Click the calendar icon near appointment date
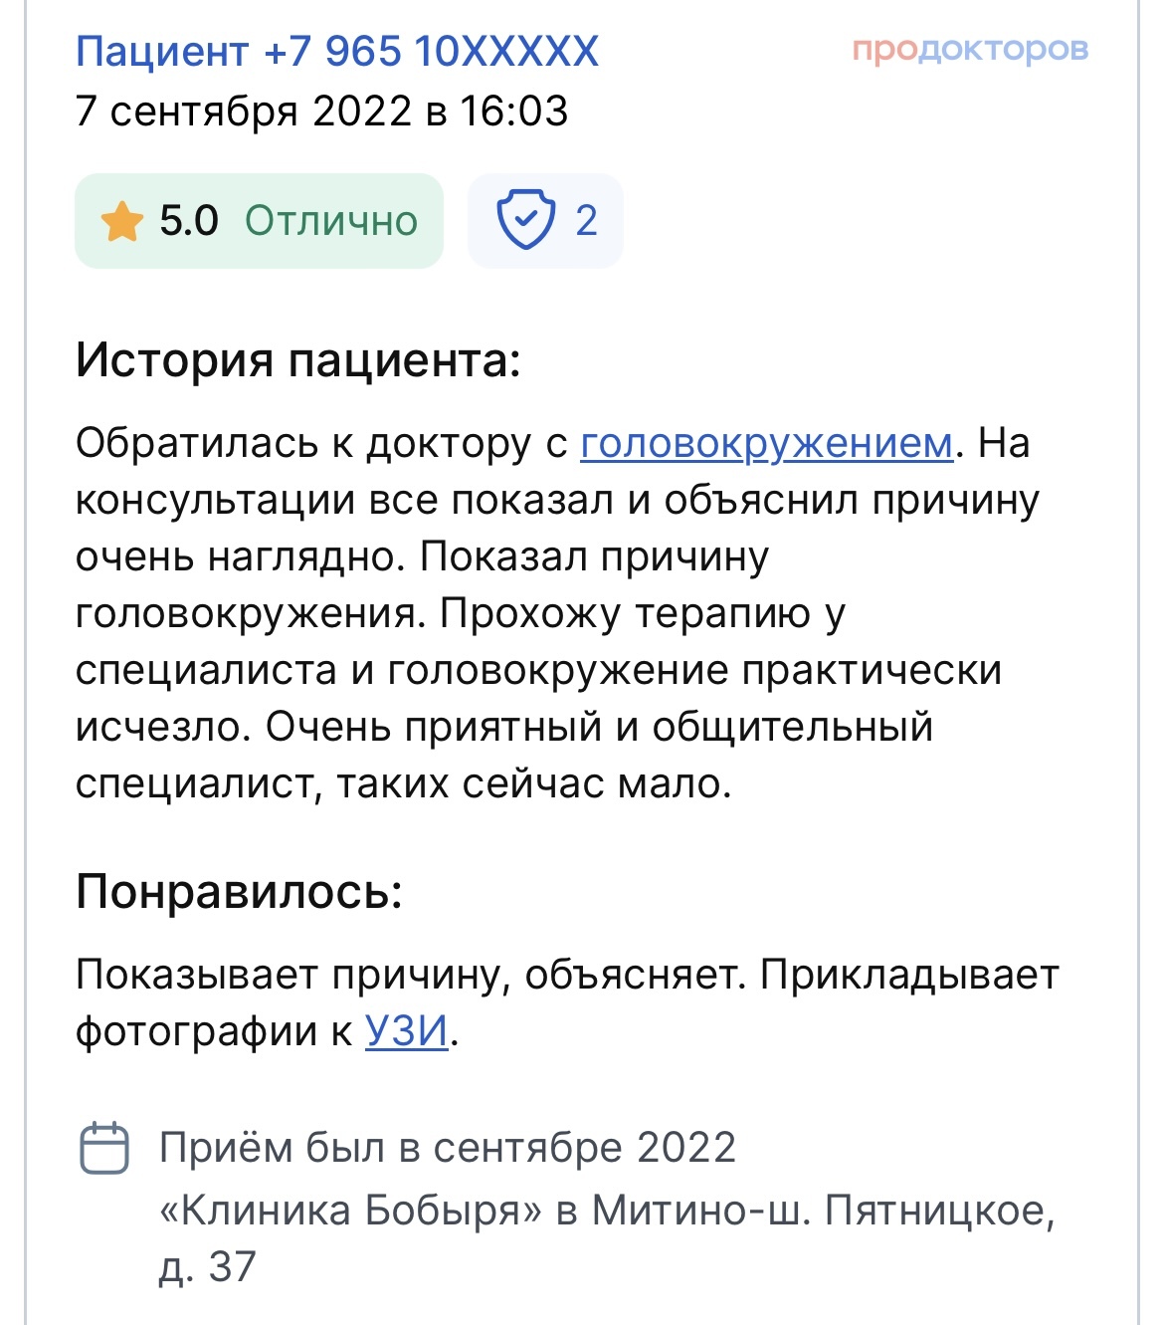 point(103,1148)
